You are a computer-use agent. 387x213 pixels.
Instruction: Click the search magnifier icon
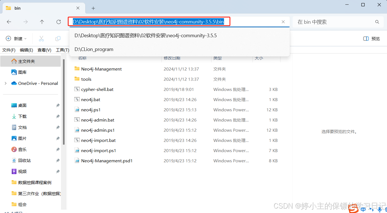click(377, 22)
